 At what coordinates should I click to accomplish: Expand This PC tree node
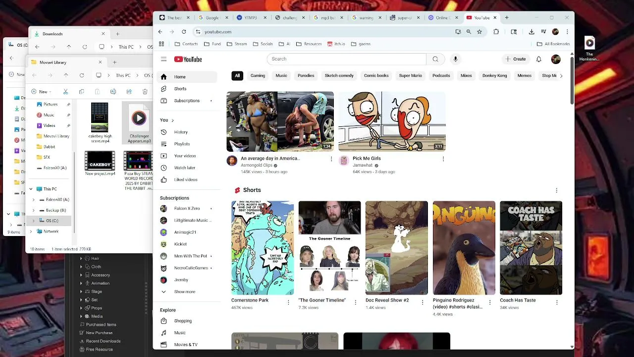point(31,189)
